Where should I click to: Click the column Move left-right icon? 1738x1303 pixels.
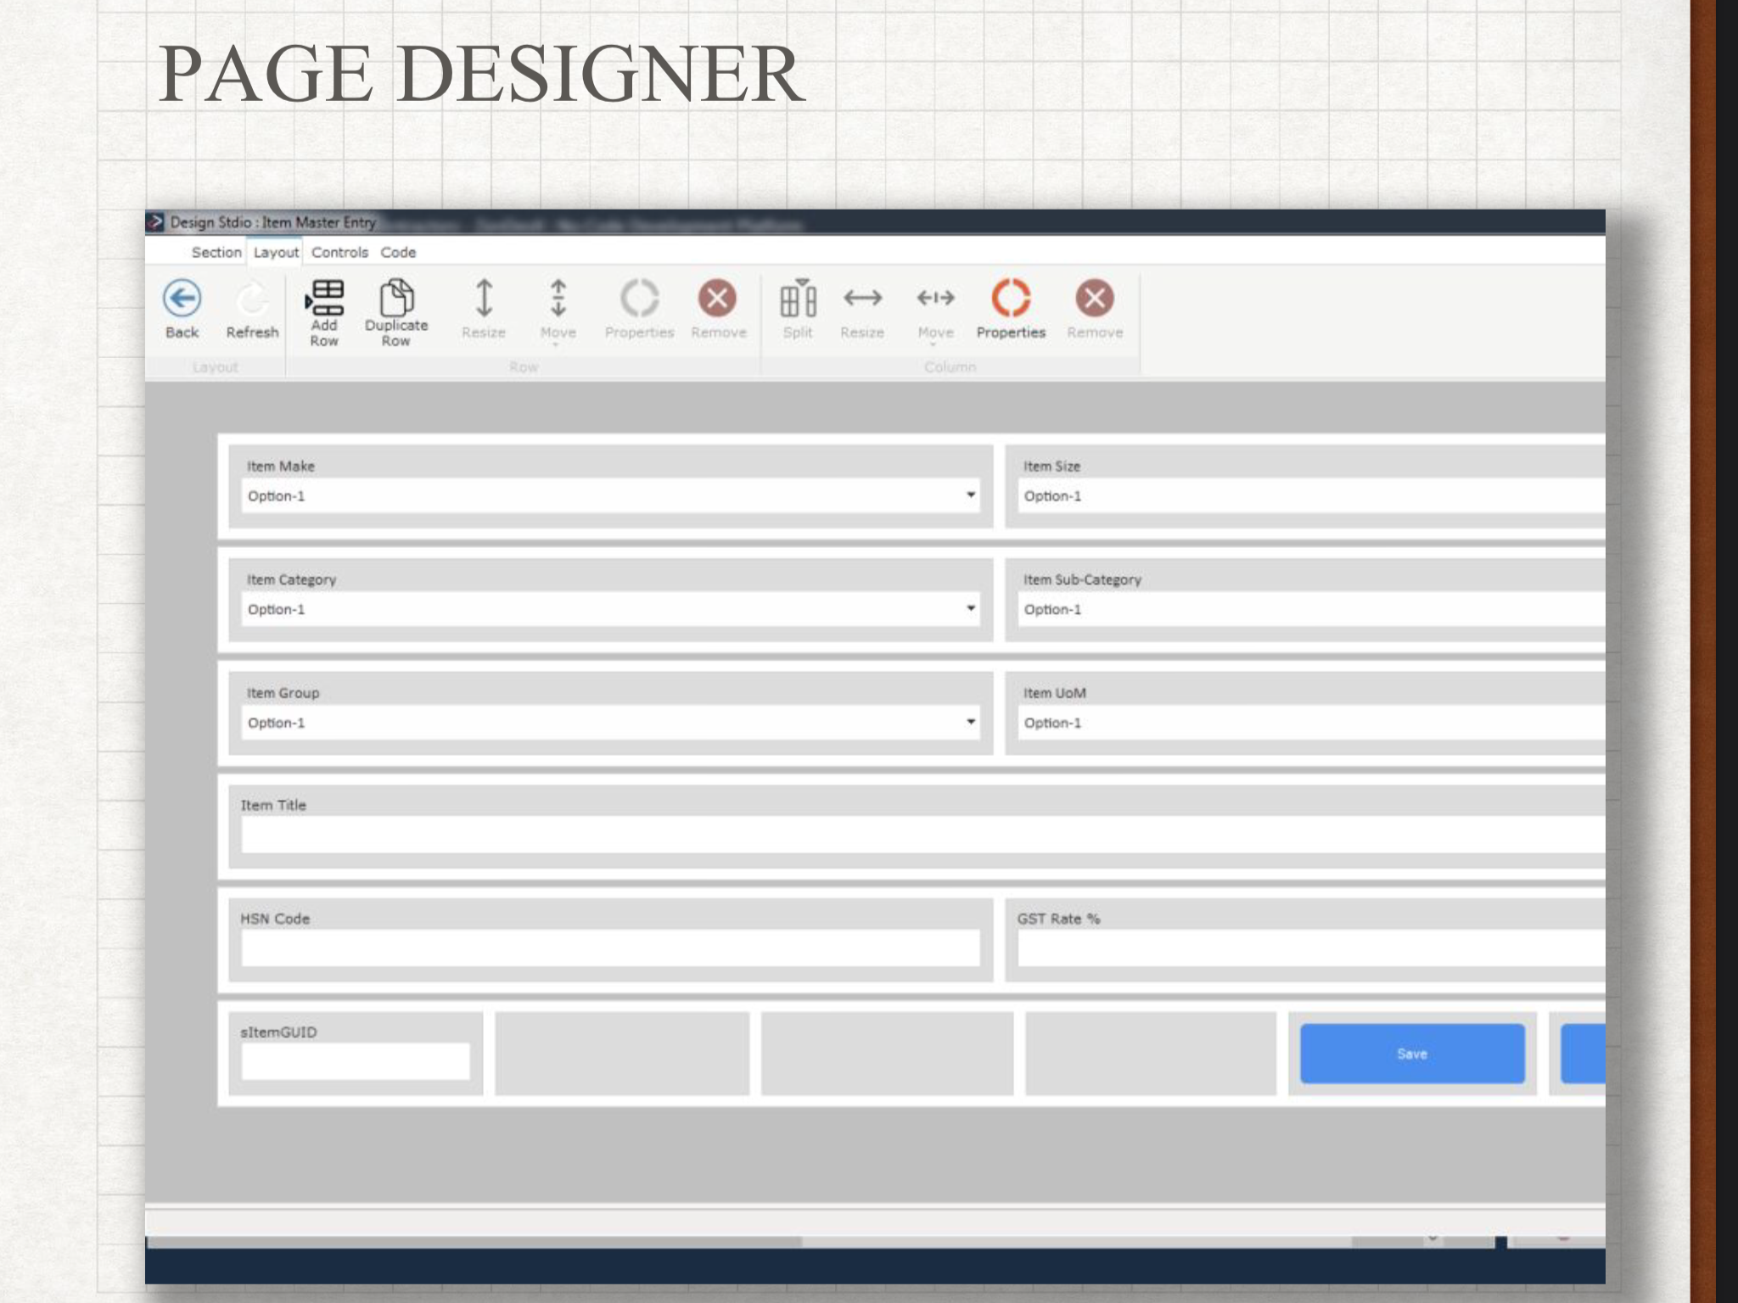(x=935, y=299)
